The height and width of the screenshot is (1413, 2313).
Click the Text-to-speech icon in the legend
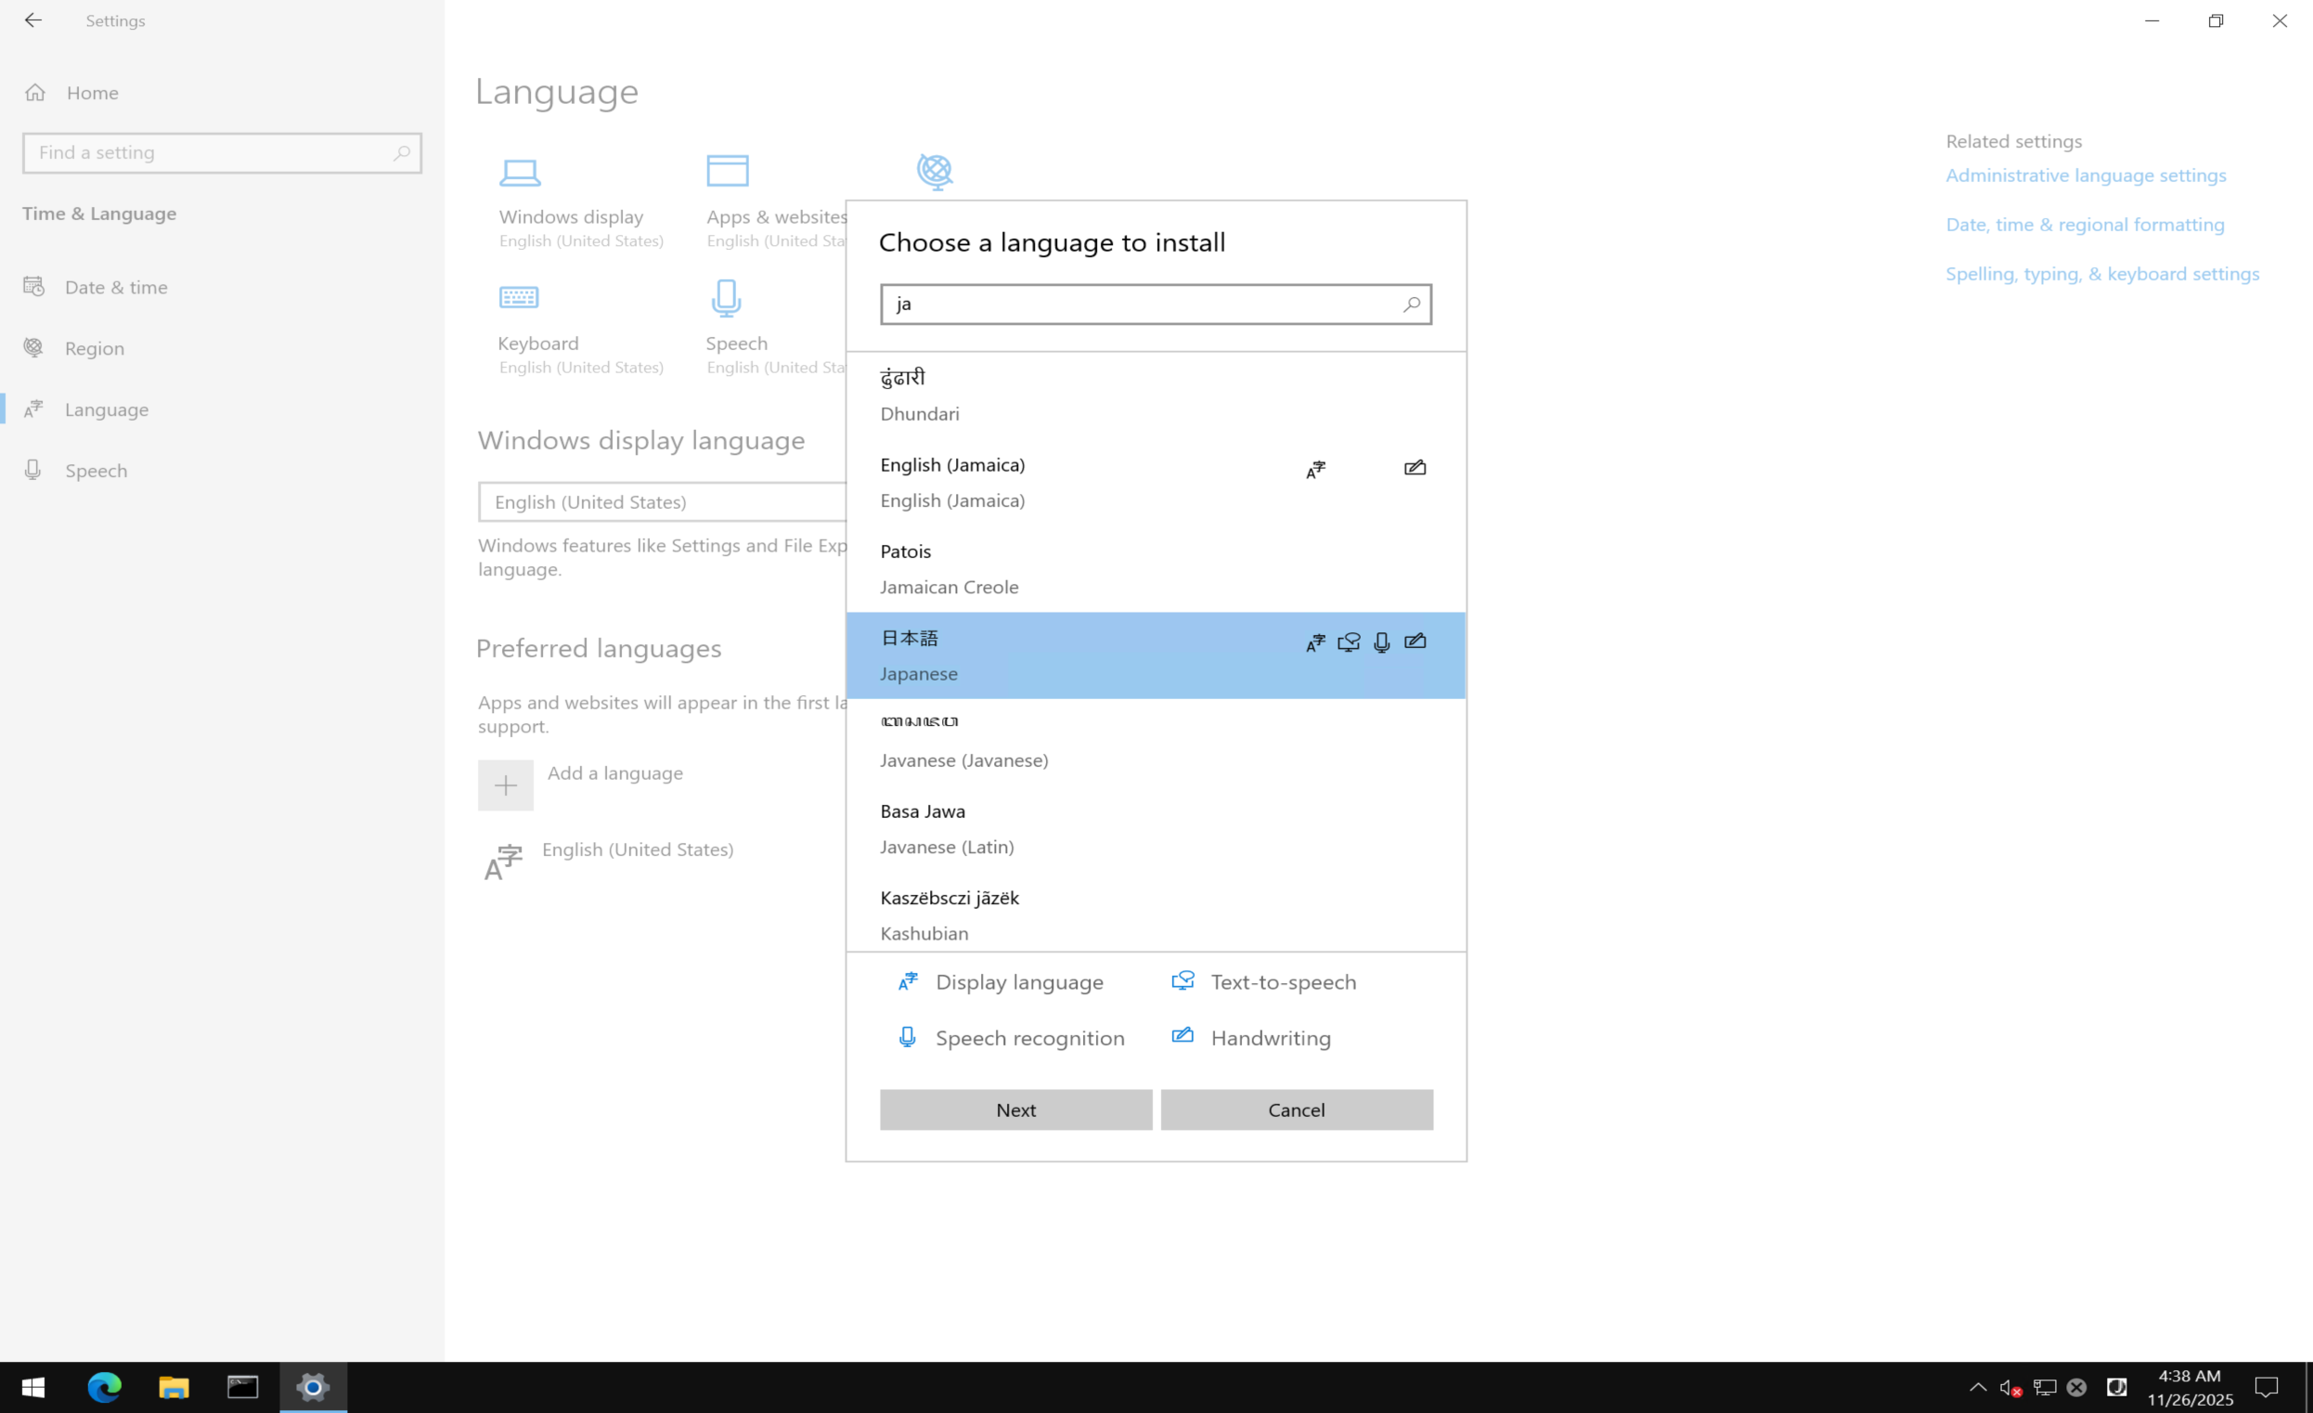(1182, 981)
